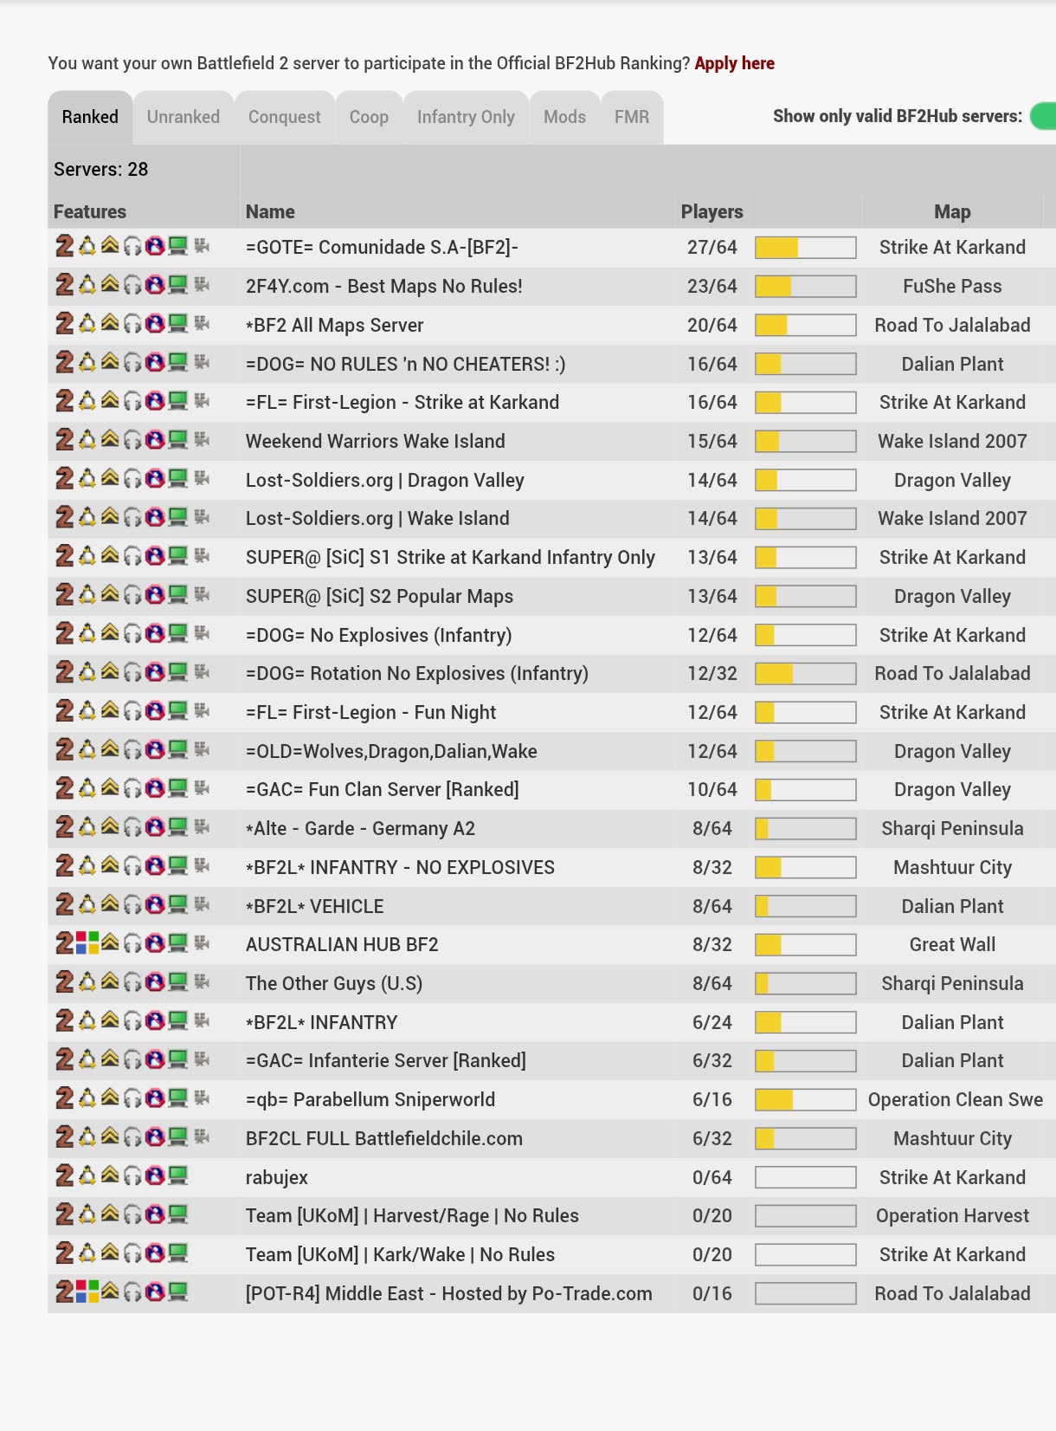
Task: Open AUSTRALIAN HUB BF2 server name
Action: 342,944
